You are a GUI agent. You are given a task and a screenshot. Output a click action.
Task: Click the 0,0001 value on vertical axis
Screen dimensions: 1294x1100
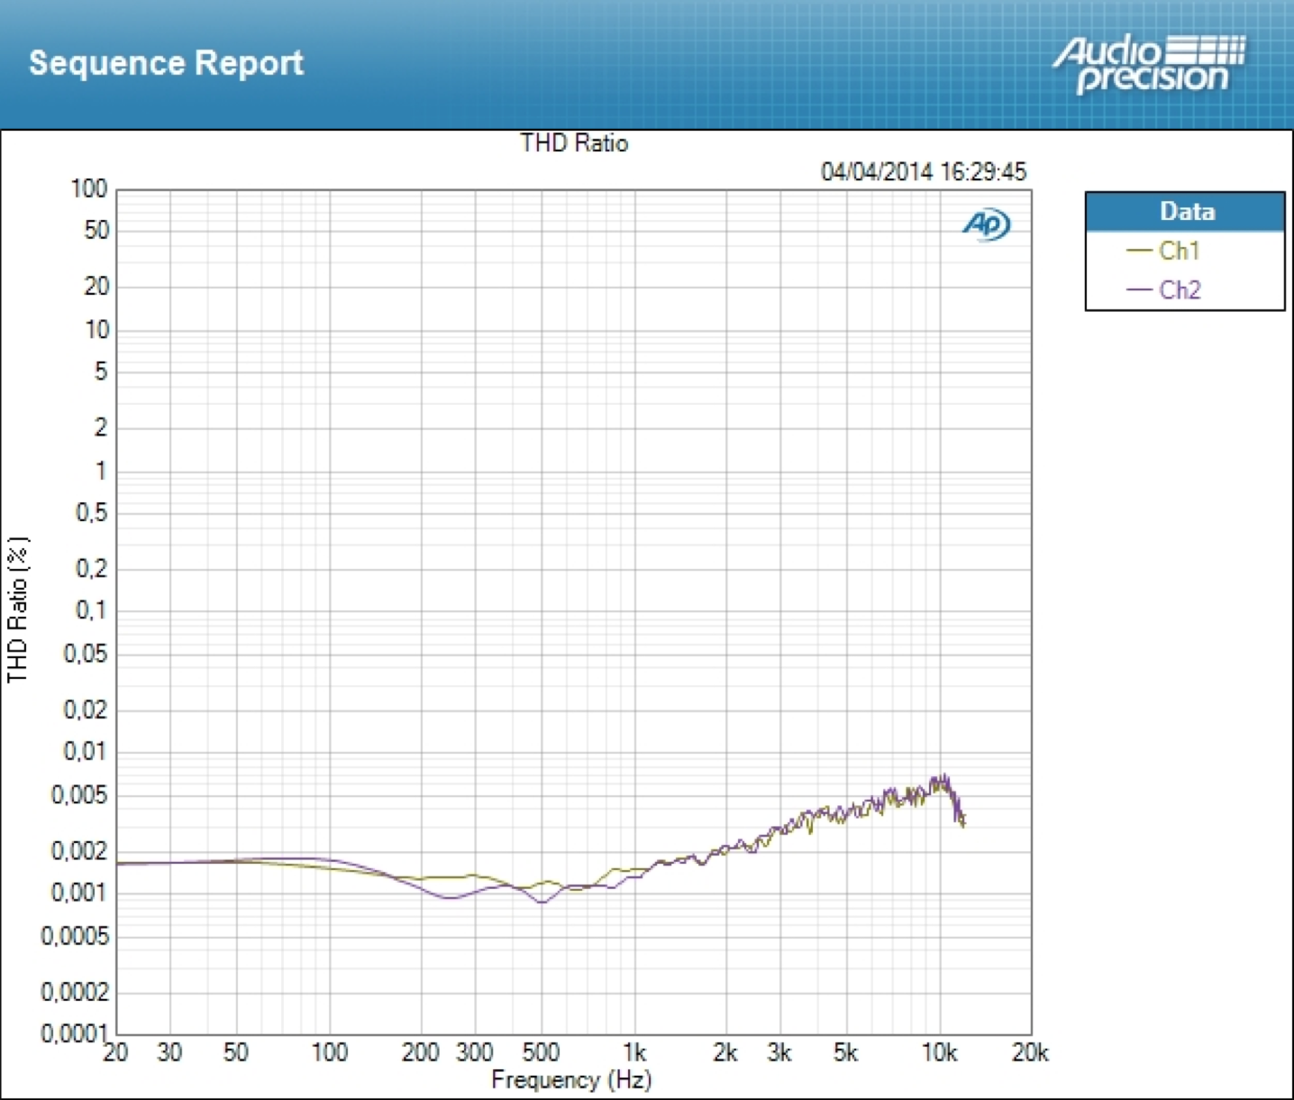(x=74, y=1034)
